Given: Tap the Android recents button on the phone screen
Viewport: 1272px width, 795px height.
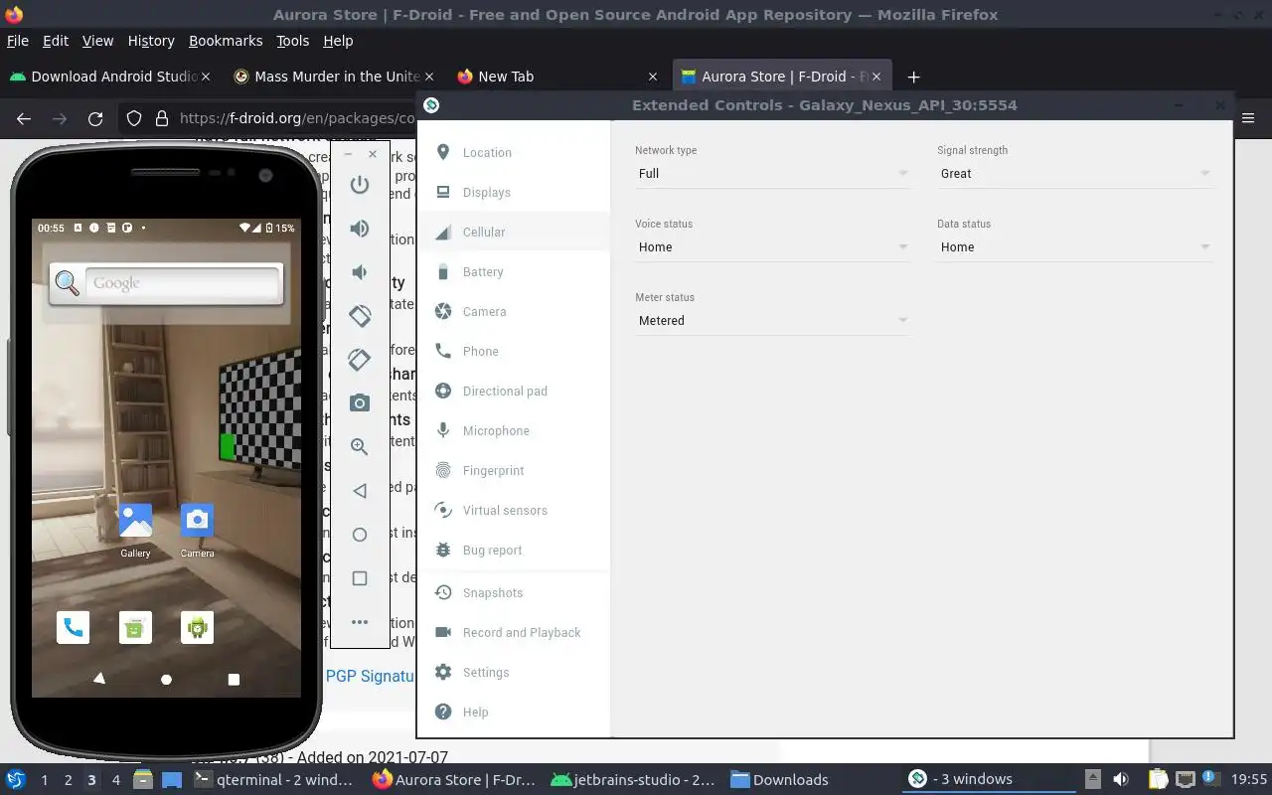Looking at the screenshot, I should [234, 680].
